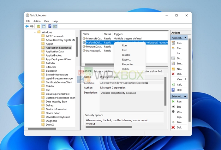The image size is (221, 150).
Task: Select the BitLocker folder in the tree
Action: pos(51,67)
